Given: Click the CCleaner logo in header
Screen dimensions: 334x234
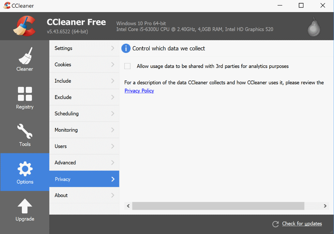Looking at the screenshot, I should pos(24,26).
